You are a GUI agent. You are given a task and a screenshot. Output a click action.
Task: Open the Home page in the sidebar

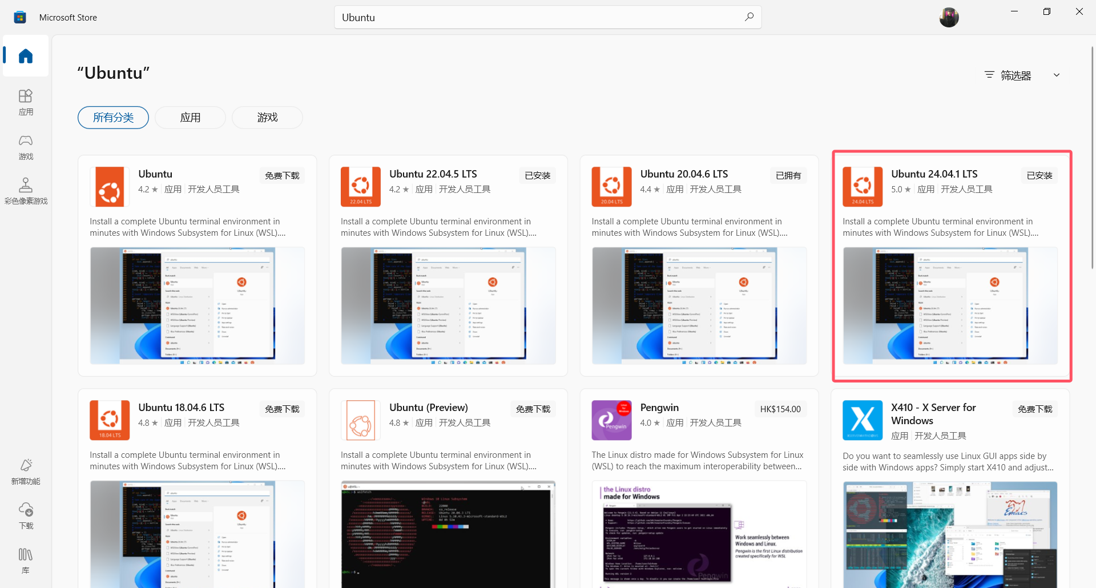26,56
